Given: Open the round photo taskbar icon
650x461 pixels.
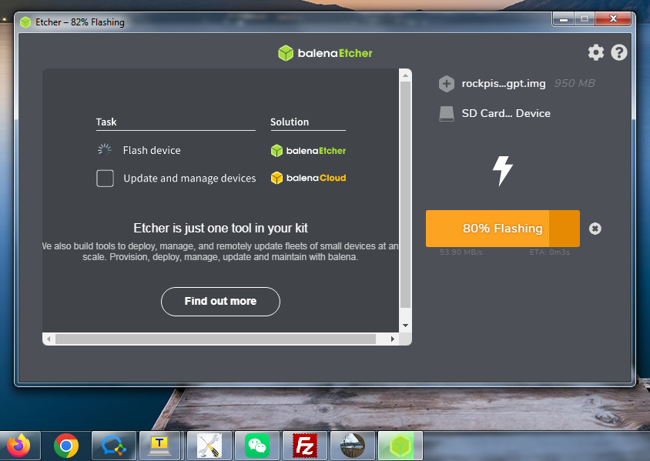Looking at the screenshot, I should 353,446.
